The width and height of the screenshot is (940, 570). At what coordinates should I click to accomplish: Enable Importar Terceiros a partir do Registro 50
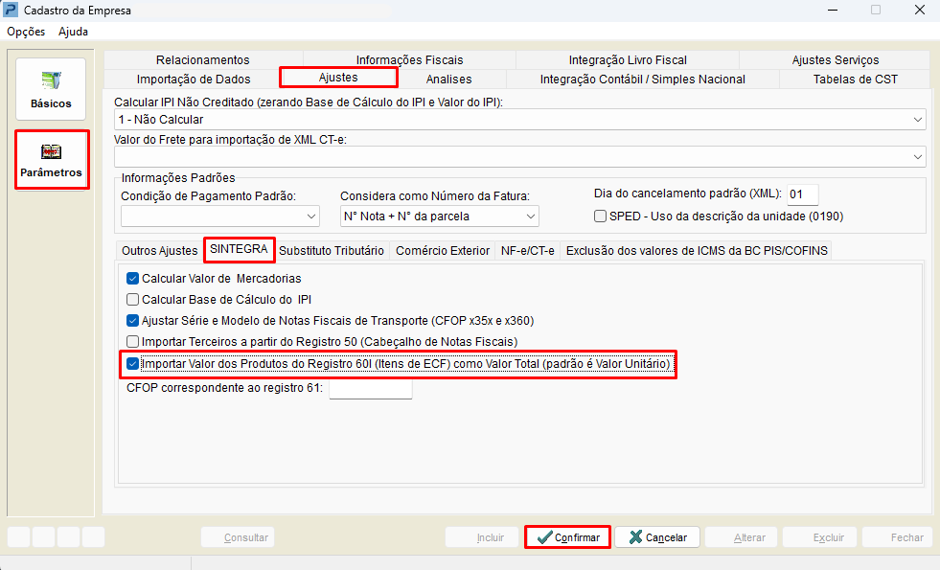coord(132,342)
